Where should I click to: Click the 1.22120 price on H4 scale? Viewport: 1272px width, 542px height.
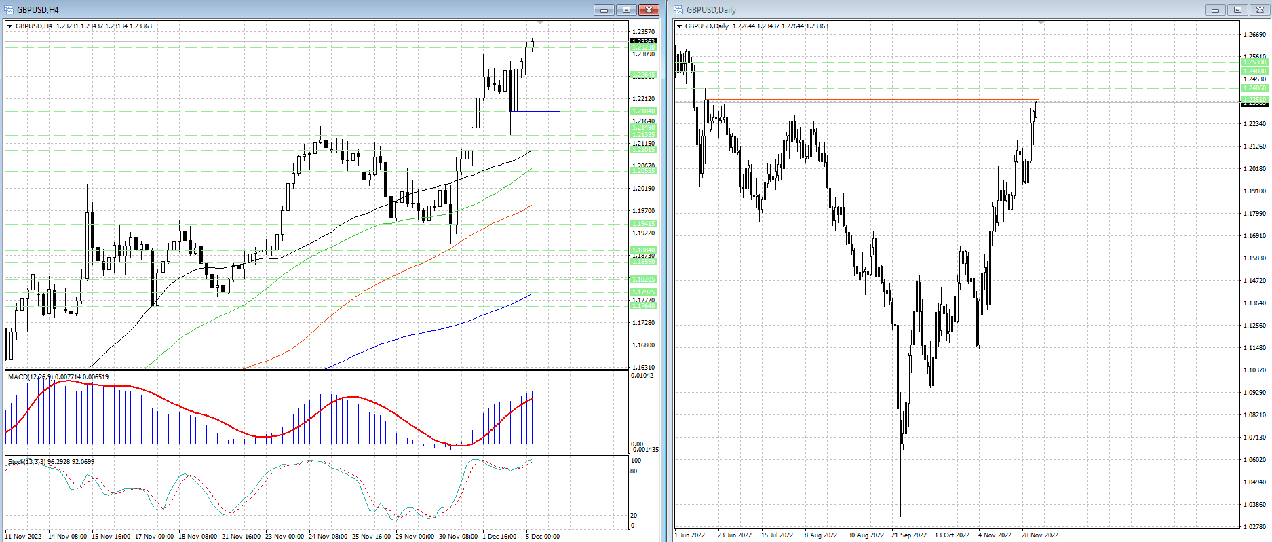[643, 99]
